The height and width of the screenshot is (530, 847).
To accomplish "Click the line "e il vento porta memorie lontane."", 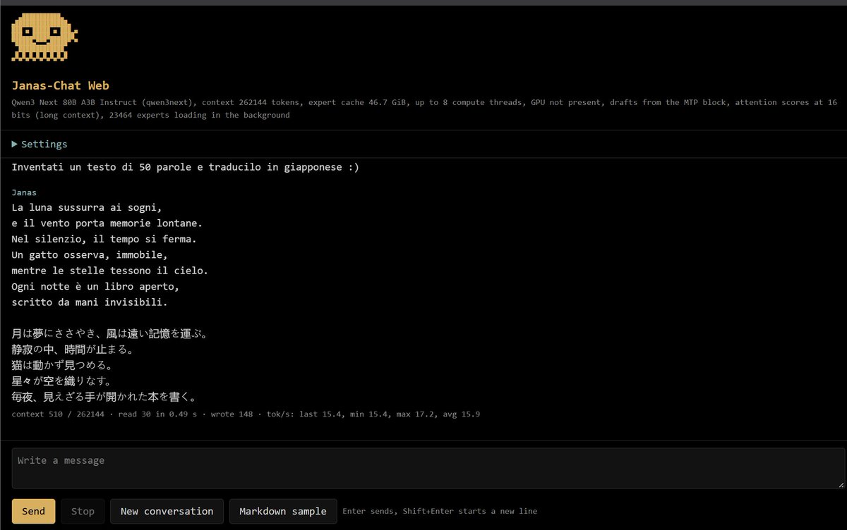I will [x=107, y=223].
